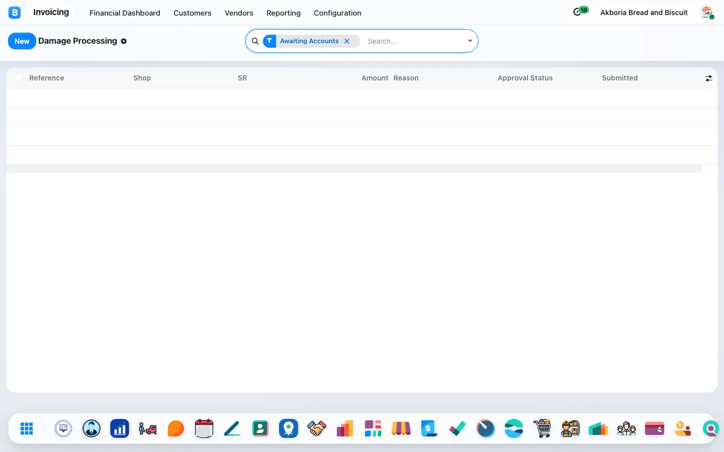
Task: Launch the checkmark app in dock
Action: click(x=458, y=428)
